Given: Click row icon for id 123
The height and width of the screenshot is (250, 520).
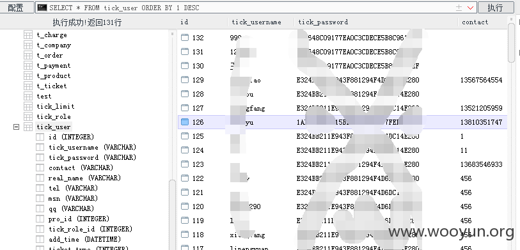Looking at the screenshot, I should (185, 164).
